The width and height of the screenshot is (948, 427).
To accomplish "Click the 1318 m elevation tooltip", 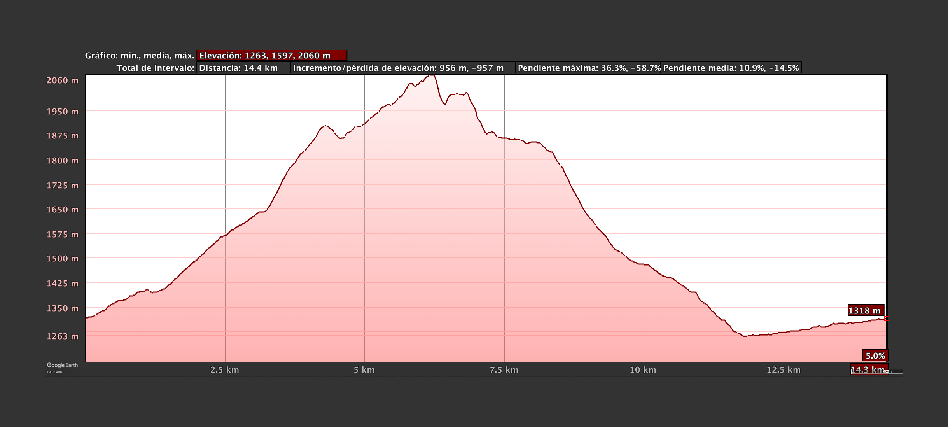I will (866, 310).
